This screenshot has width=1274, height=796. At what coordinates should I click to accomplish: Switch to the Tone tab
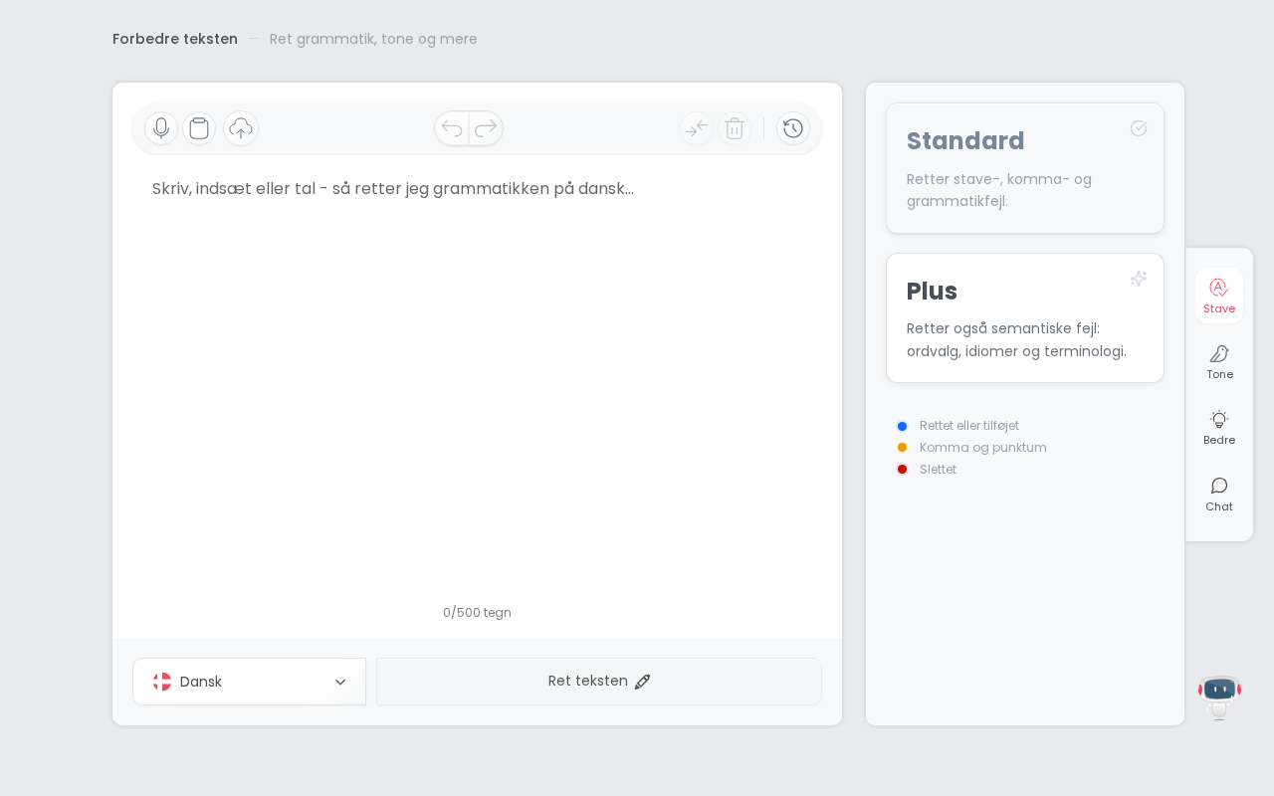(1219, 361)
